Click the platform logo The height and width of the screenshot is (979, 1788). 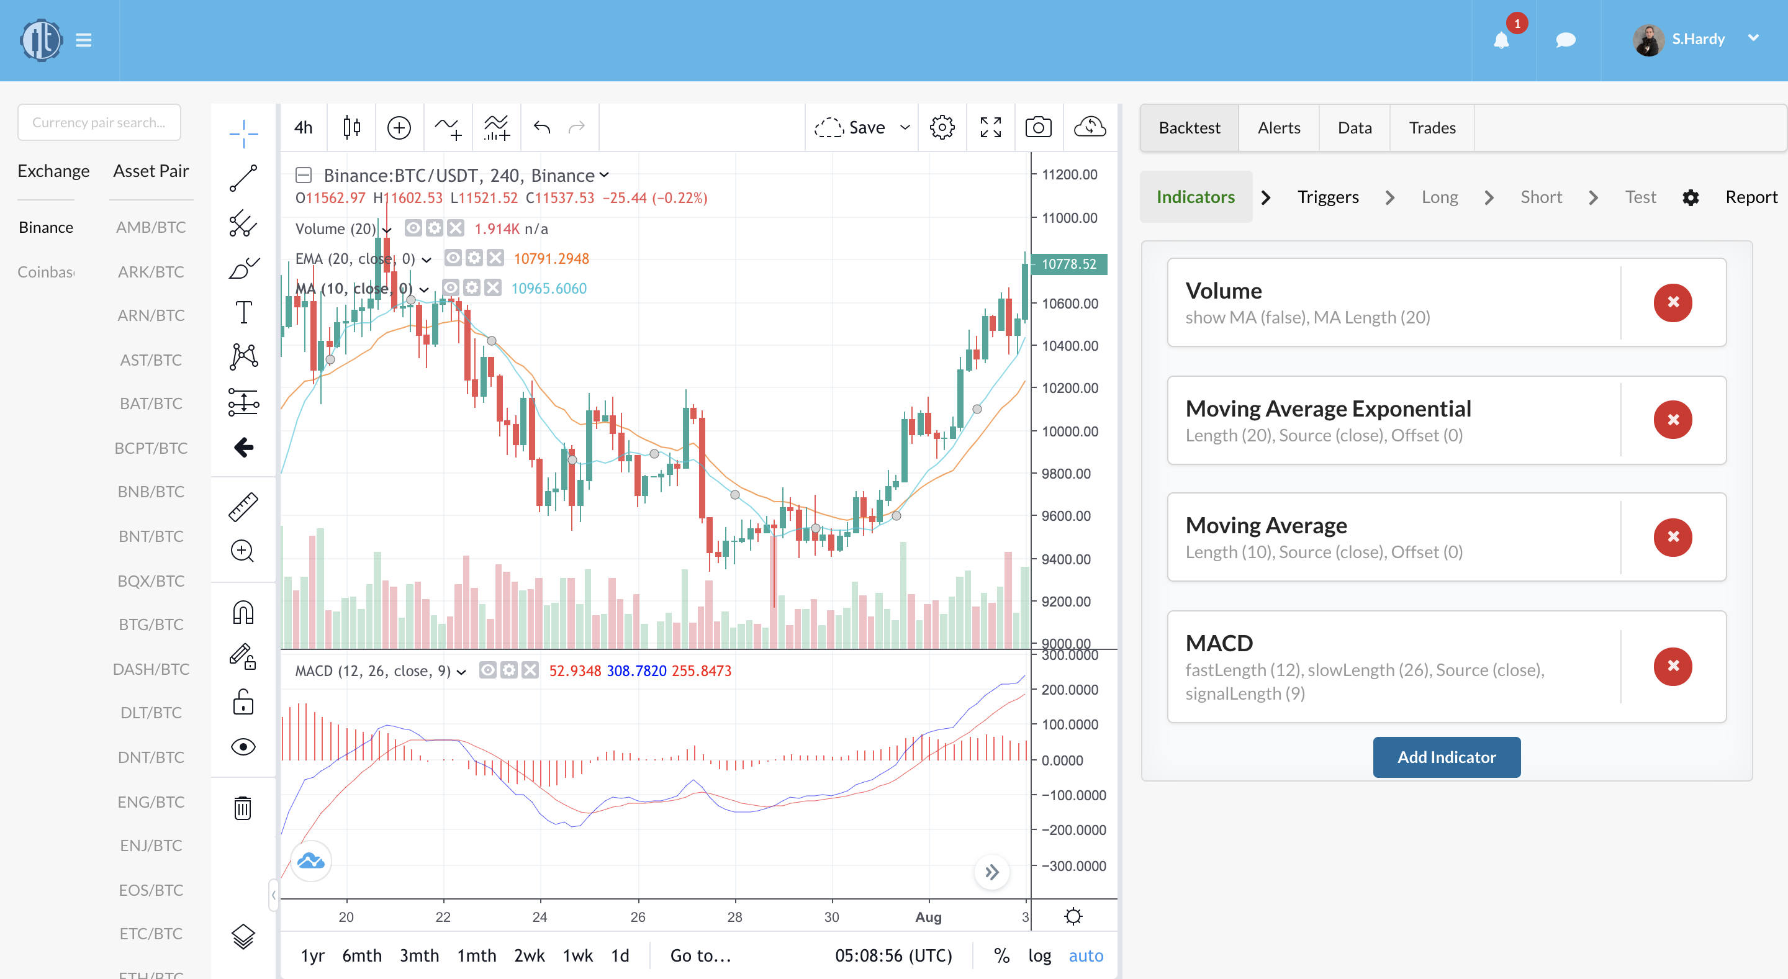pyautogui.click(x=41, y=40)
